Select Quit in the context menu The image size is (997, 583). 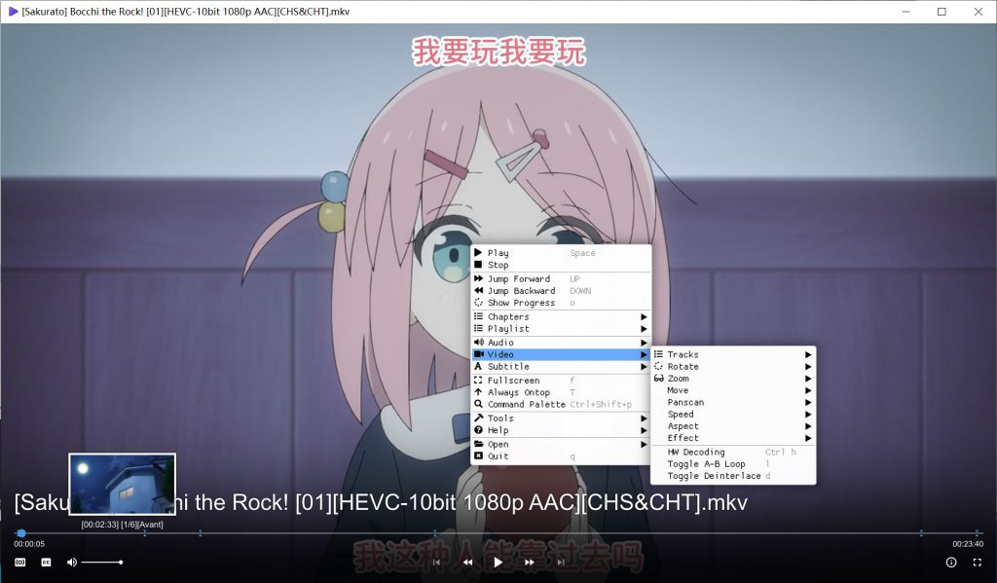pos(561,456)
